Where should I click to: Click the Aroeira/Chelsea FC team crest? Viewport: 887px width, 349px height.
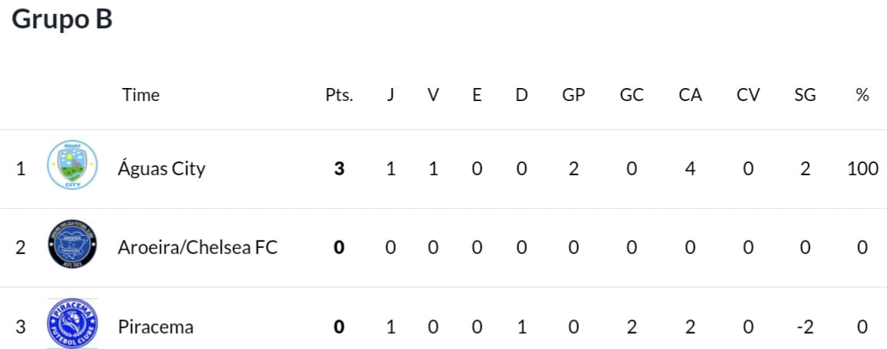point(72,244)
